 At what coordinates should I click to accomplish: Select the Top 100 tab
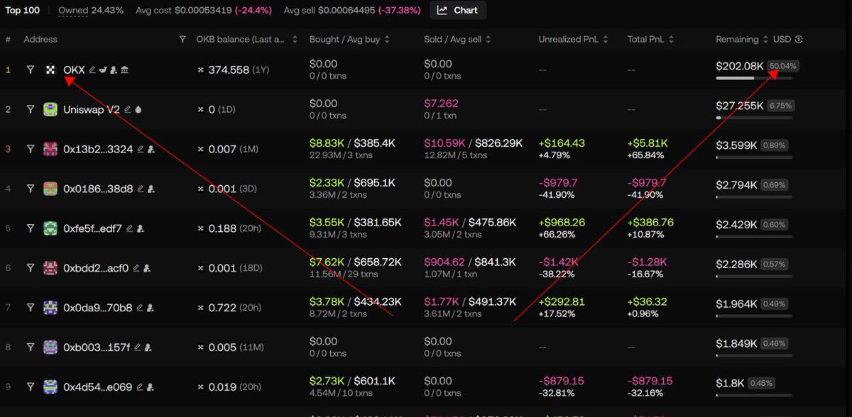pos(23,10)
